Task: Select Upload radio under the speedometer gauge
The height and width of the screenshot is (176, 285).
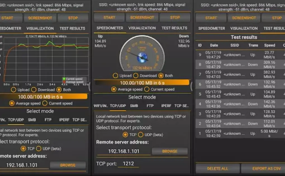Action: [x=115, y=76]
